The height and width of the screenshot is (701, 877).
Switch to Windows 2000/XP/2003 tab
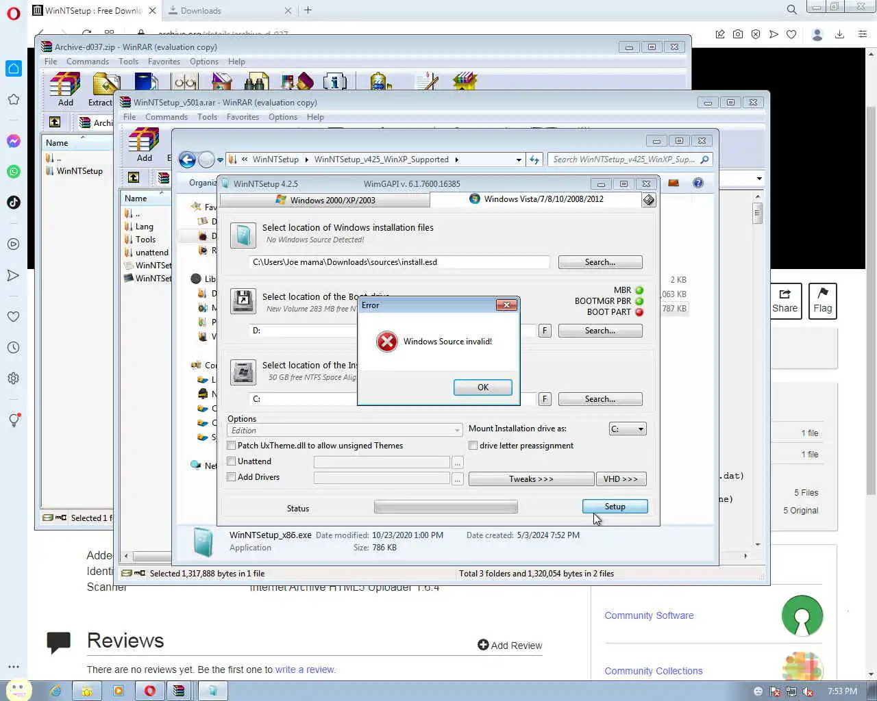pyautogui.click(x=325, y=200)
